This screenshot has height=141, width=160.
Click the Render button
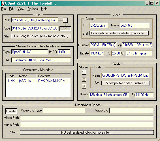(11, 111)
